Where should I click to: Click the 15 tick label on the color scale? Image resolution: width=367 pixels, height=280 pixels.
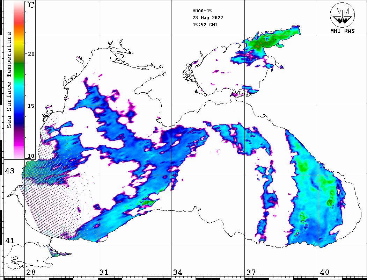[x=31, y=106]
